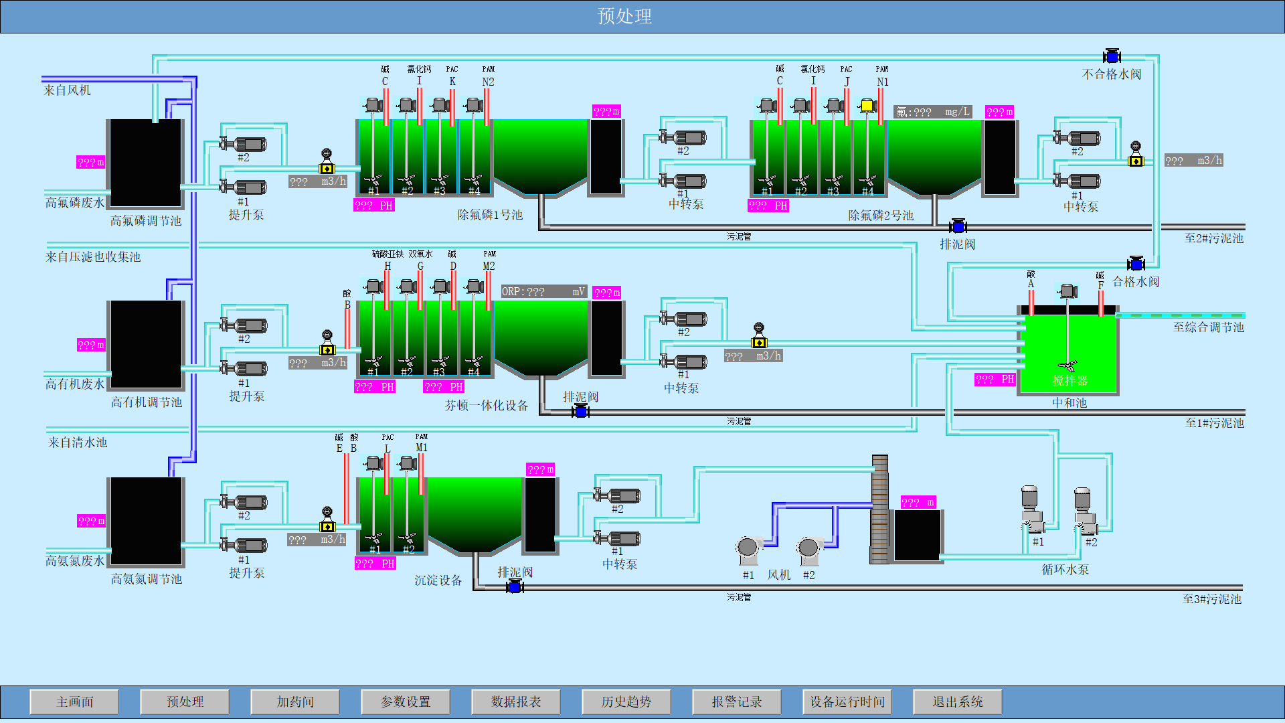
Task: Click 高氟磷 #2 提升泵 pump icon
Action: 245,144
